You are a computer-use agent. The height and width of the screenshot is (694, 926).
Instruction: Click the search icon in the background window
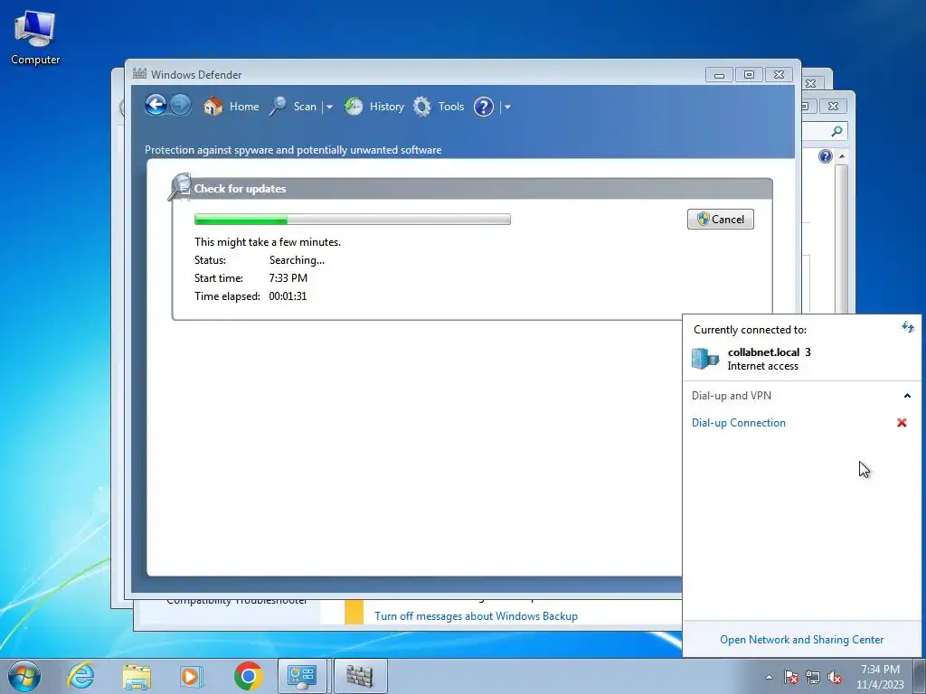(x=836, y=131)
